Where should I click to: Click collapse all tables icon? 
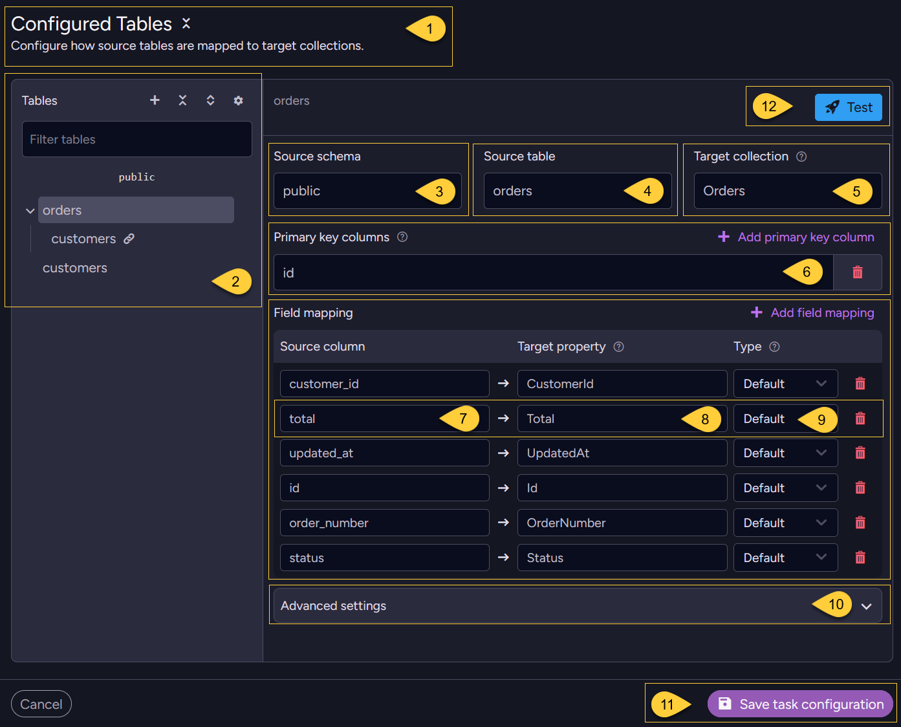click(182, 100)
